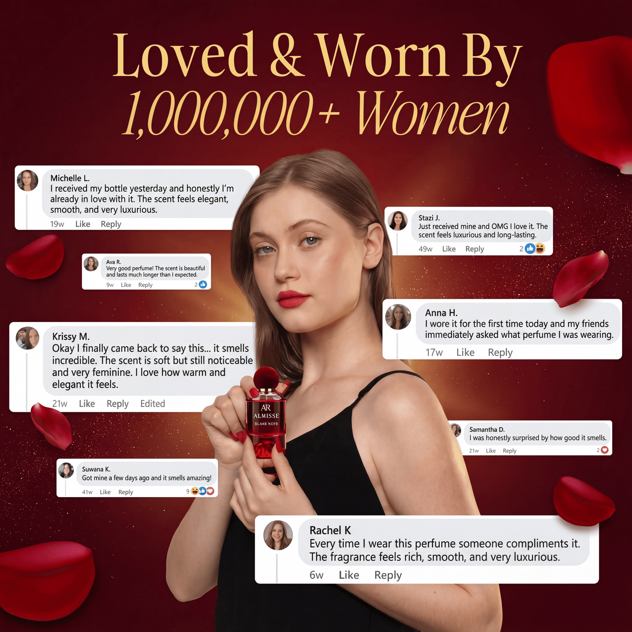Open Rachel K's profile picture
This screenshot has width=632, height=632.
[278, 535]
